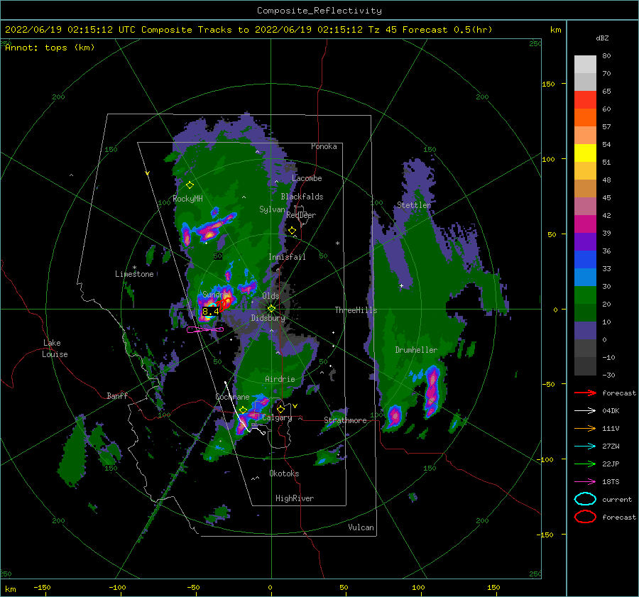This screenshot has height=597, width=639.
Task: Click the Stettler city label
Action: pyautogui.click(x=414, y=205)
